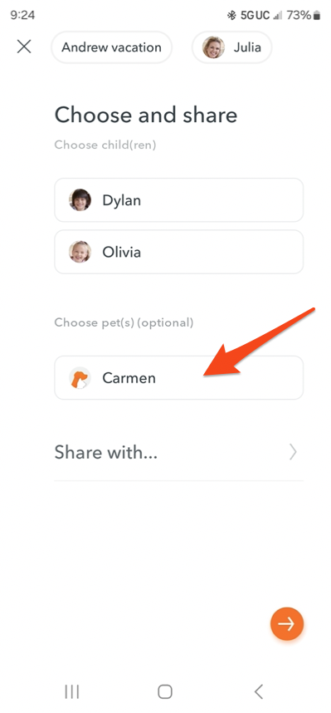Image resolution: width=331 pixels, height=713 pixels.
Task: Tap the battery status indicator
Action: point(317,16)
